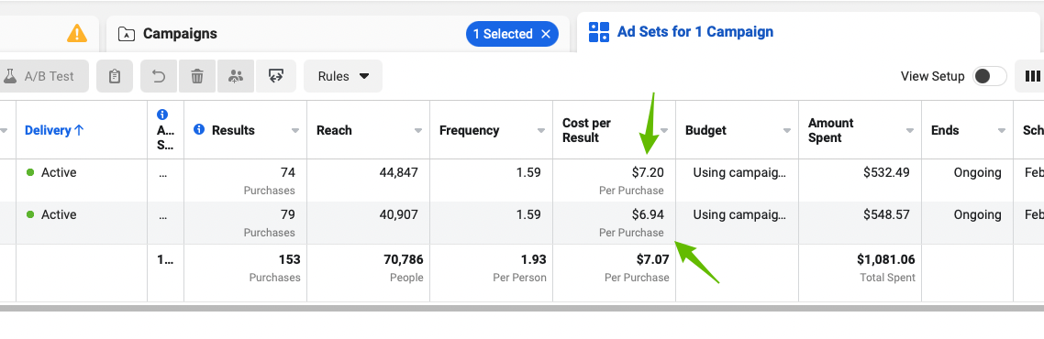1044x339 pixels.
Task: Open the Ends column dropdown arrow
Action: click(x=1002, y=131)
